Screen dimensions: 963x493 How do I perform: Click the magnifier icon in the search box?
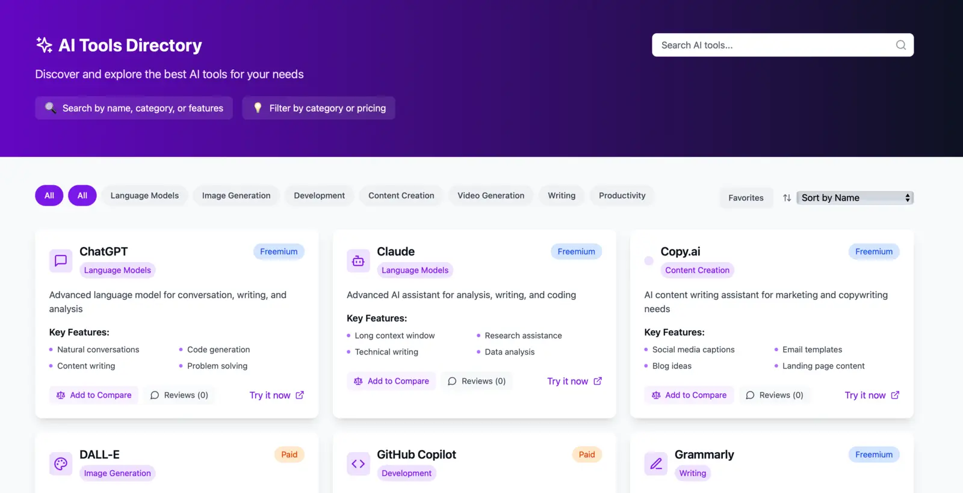click(x=900, y=45)
